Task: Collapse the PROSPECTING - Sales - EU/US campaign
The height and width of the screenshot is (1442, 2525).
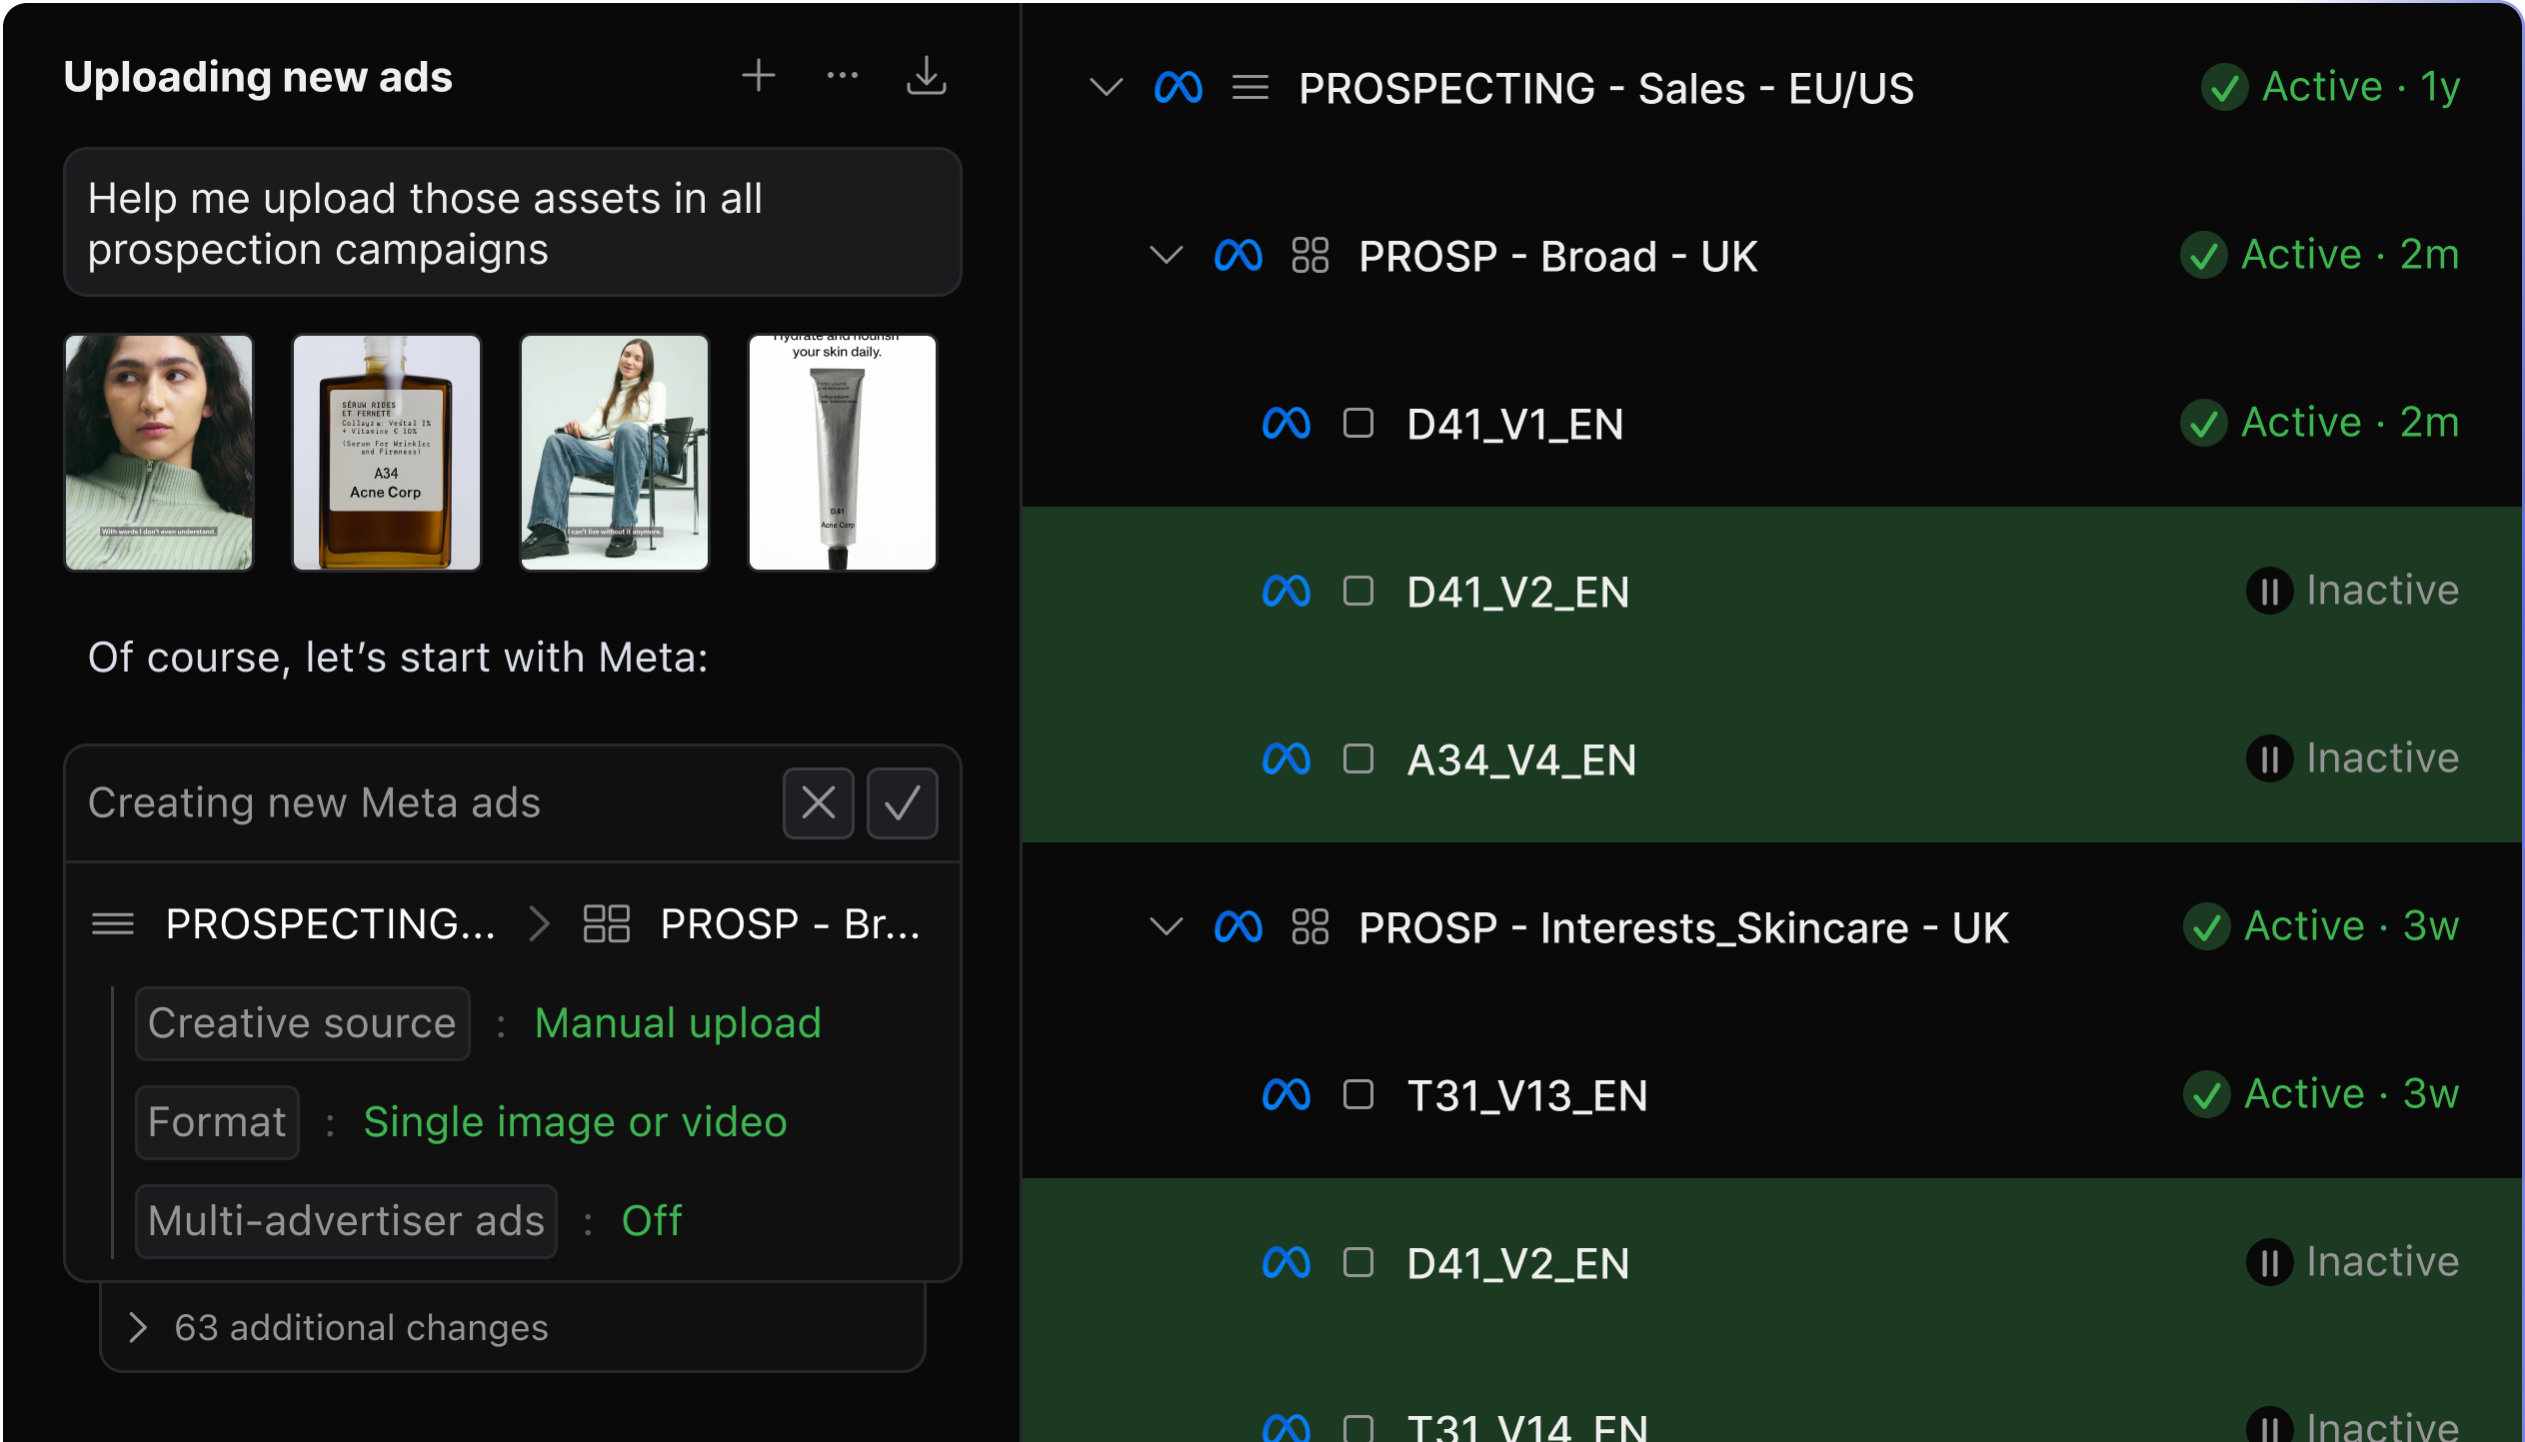Action: [x=1106, y=88]
